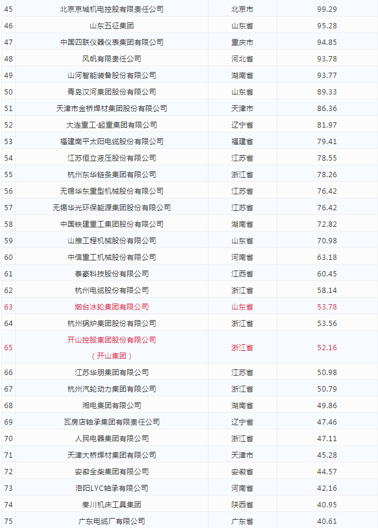Screen dimensions: 378x528
Task: Click 福建省 region cell
Action: pos(242,141)
